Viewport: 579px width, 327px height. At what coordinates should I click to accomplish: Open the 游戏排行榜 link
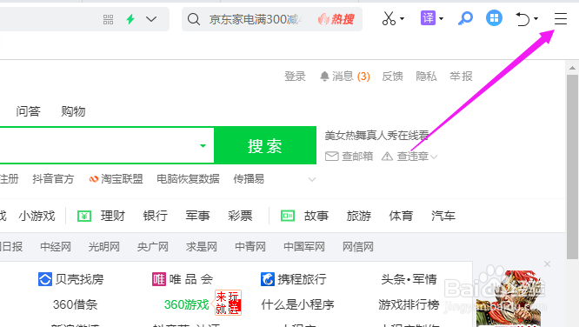(409, 305)
